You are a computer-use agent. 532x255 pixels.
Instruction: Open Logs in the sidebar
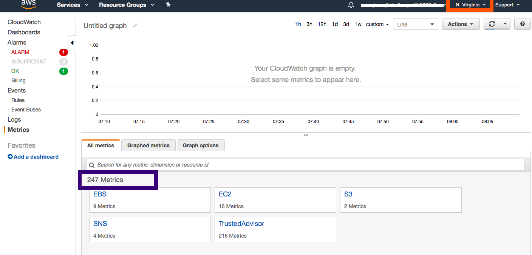[x=14, y=120]
